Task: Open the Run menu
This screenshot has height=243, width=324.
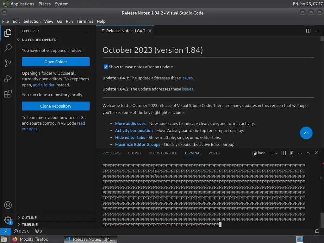Action: [69, 21]
